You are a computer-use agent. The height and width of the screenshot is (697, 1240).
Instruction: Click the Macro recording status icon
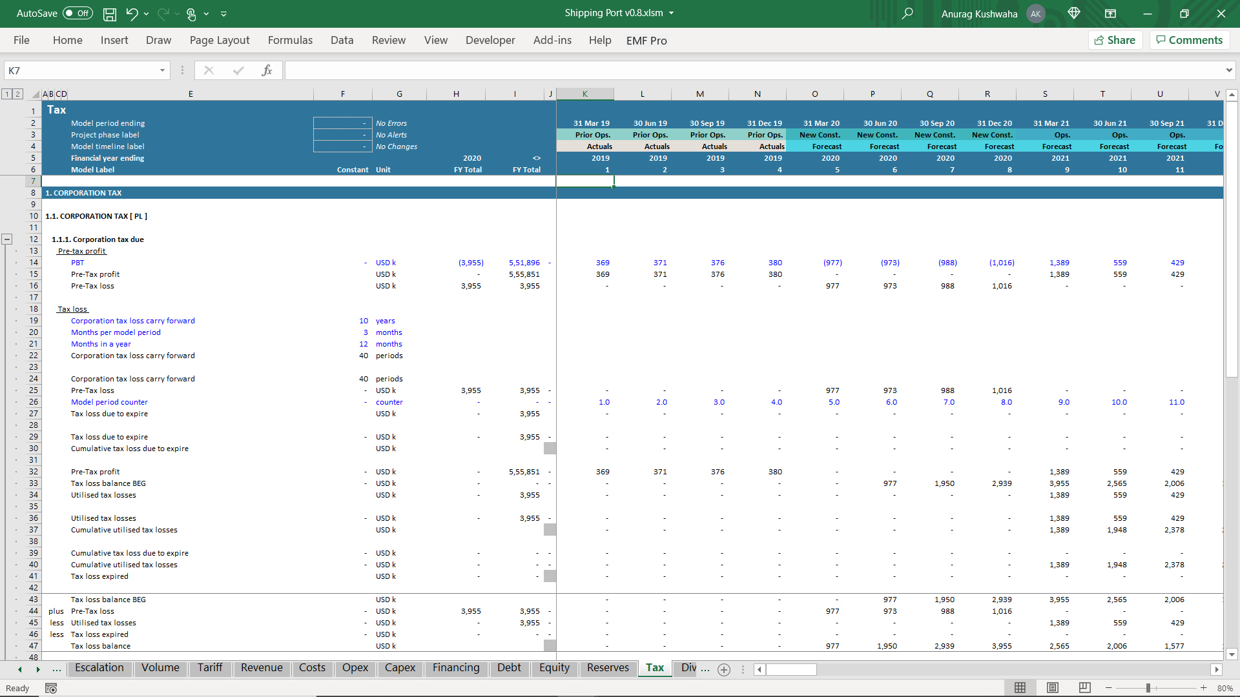pyautogui.click(x=51, y=689)
